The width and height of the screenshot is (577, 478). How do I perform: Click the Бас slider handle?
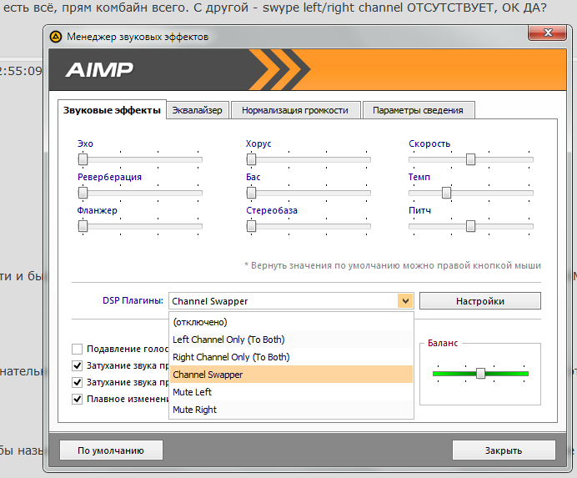click(x=251, y=193)
